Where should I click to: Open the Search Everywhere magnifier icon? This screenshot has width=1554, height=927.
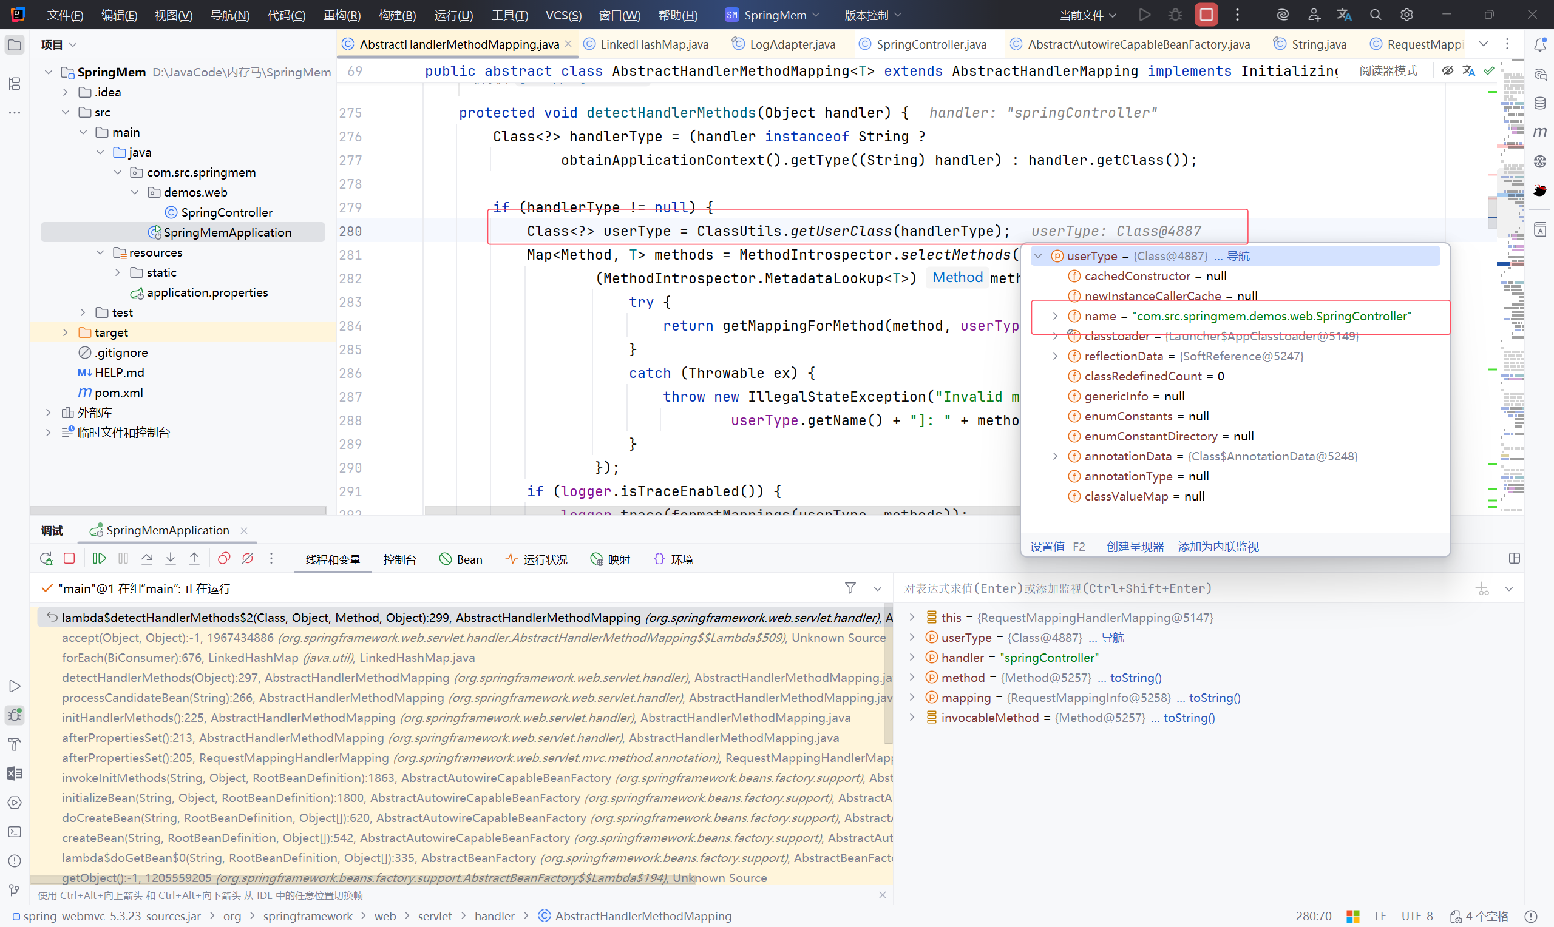(1376, 15)
